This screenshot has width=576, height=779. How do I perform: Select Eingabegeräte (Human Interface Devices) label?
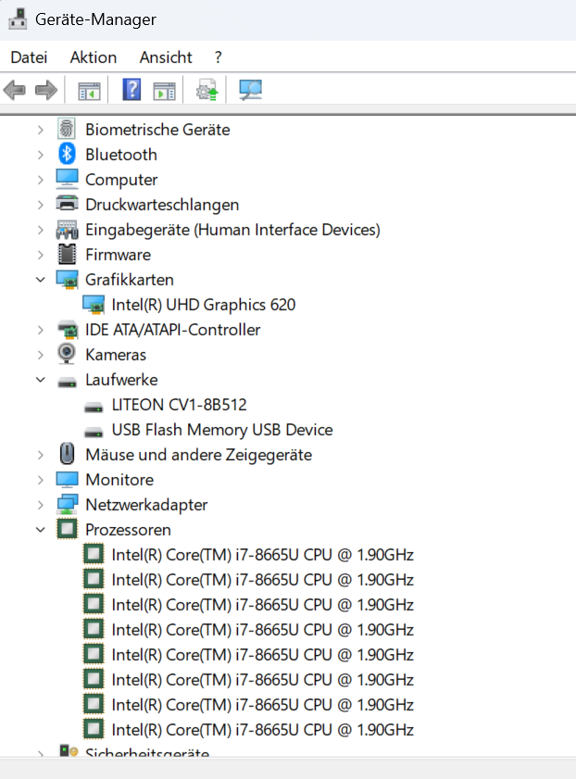(232, 230)
